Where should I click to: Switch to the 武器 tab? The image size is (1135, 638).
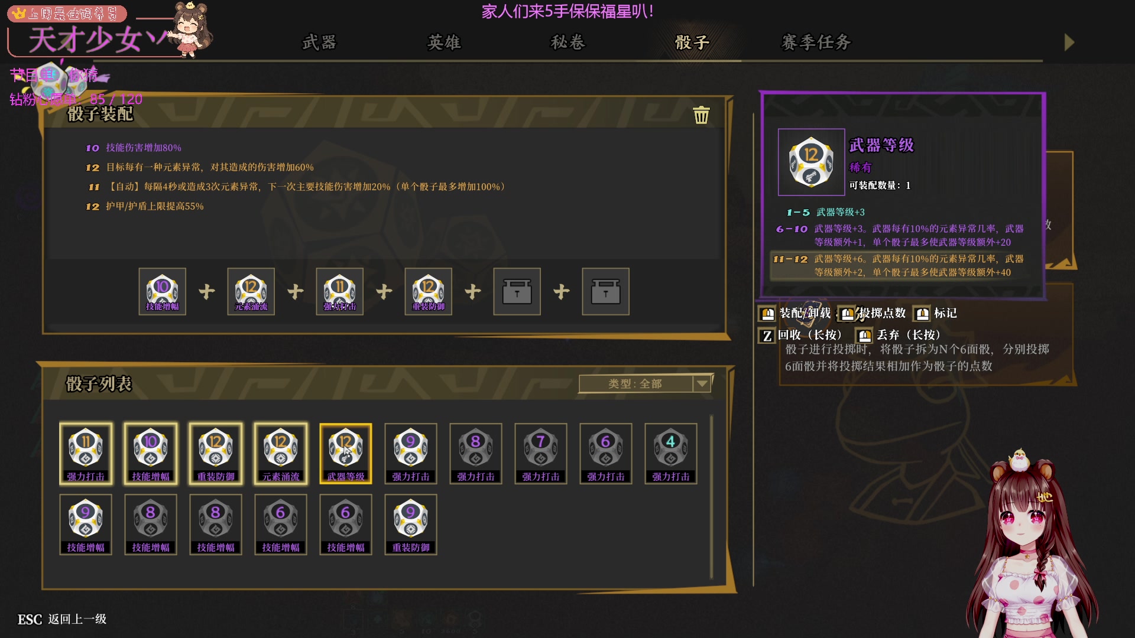click(319, 42)
